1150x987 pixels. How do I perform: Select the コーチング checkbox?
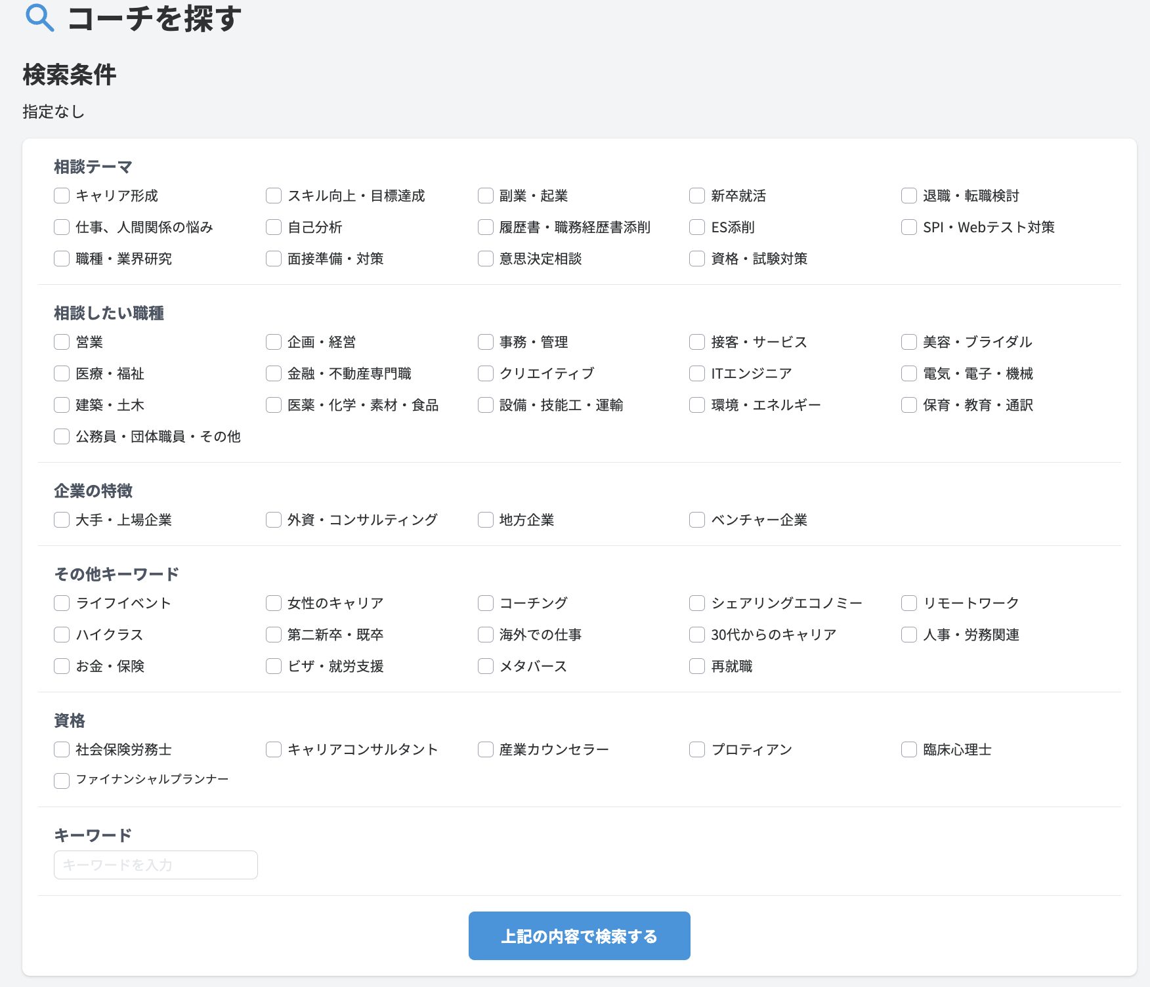[486, 603]
